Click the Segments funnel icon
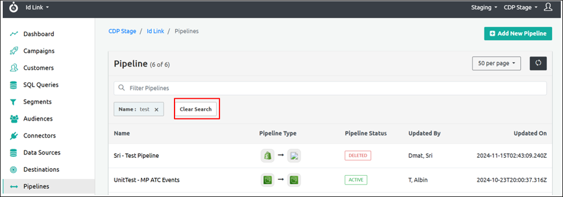Viewport: 563px width, 197px height. point(14,102)
